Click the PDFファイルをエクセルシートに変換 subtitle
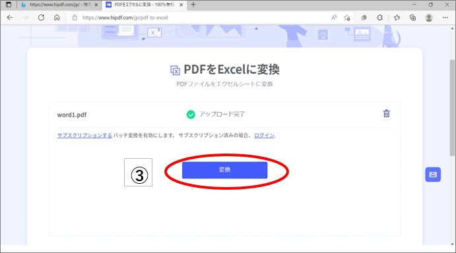Viewport: 456px width, 253px height. (x=224, y=84)
